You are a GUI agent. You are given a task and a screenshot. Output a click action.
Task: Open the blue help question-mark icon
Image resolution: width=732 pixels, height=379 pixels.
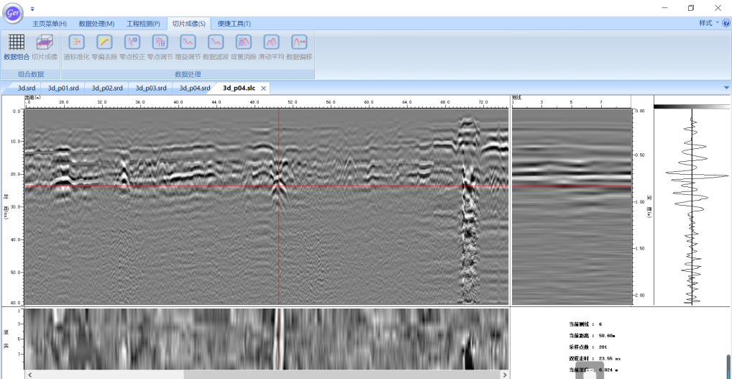click(726, 23)
